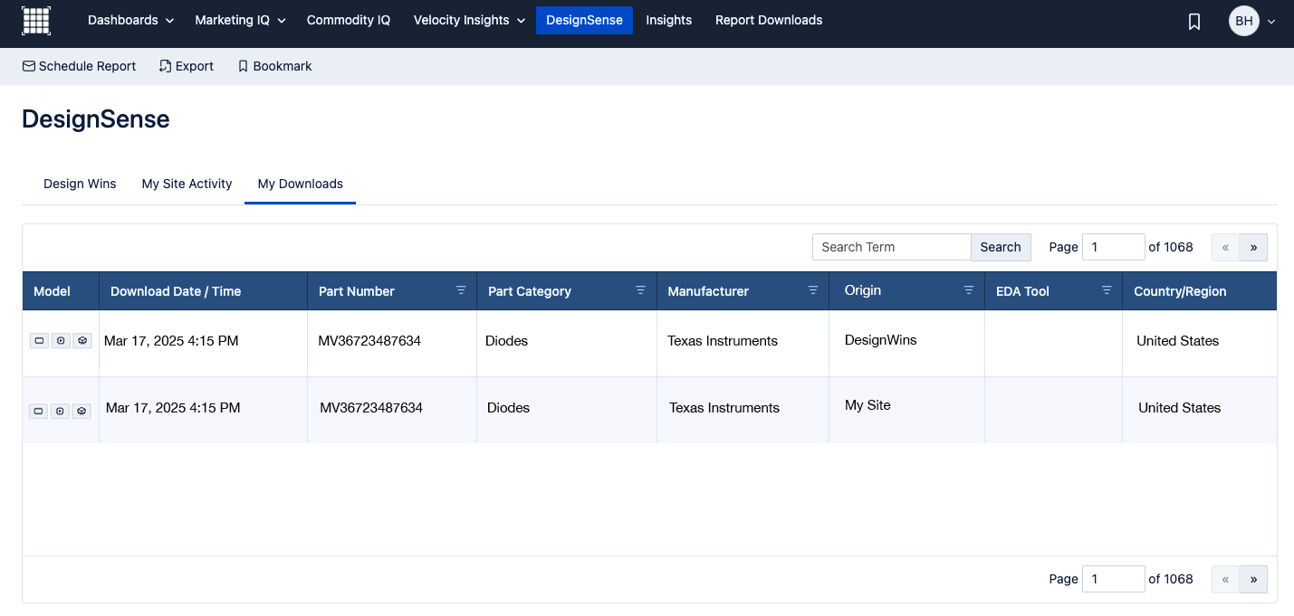1294x616 pixels.
Task: Click the download date in the My Site row
Action: click(173, 408)
